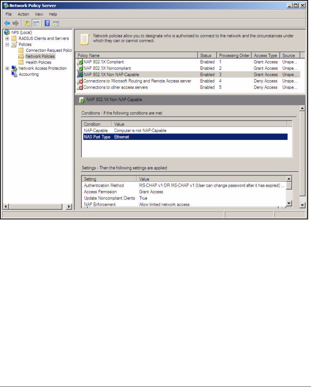Click the up one level folder icon
Viewport: 311px width, 387px height.
[x=27, y=23]
